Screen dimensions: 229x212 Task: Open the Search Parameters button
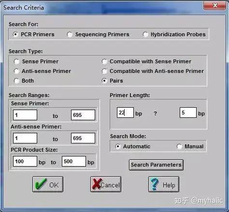pyautogui.click(x=156, y=165)
